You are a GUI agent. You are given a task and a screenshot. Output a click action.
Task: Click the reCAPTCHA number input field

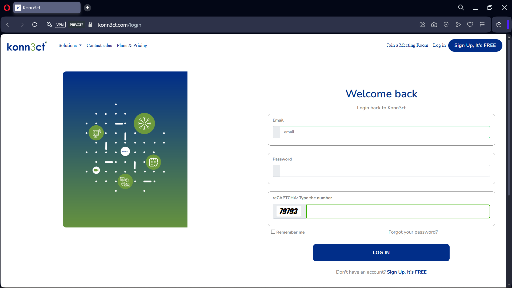pyautogui.click(x=398, y=211)
